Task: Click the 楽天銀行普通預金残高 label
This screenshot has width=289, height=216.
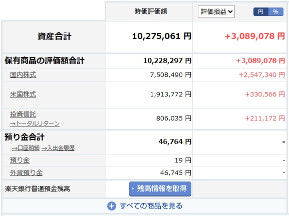Action: pos(38,189)
